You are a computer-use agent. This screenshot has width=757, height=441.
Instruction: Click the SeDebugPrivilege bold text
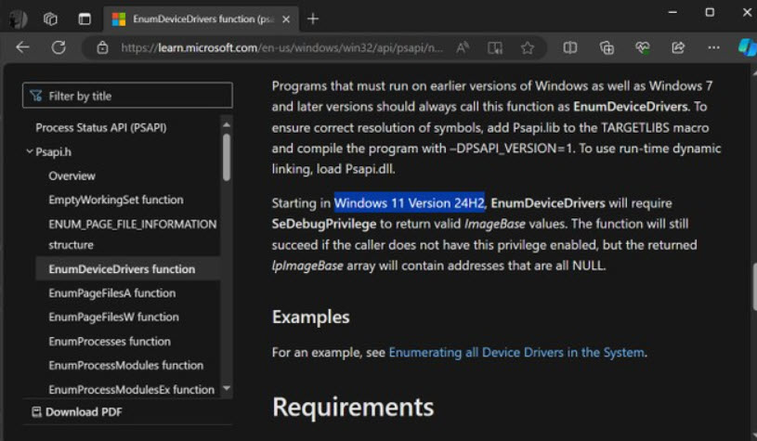pos(324,224)
